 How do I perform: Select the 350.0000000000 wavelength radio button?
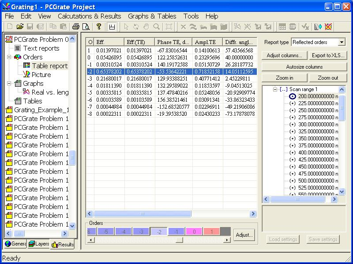point(292,139)
